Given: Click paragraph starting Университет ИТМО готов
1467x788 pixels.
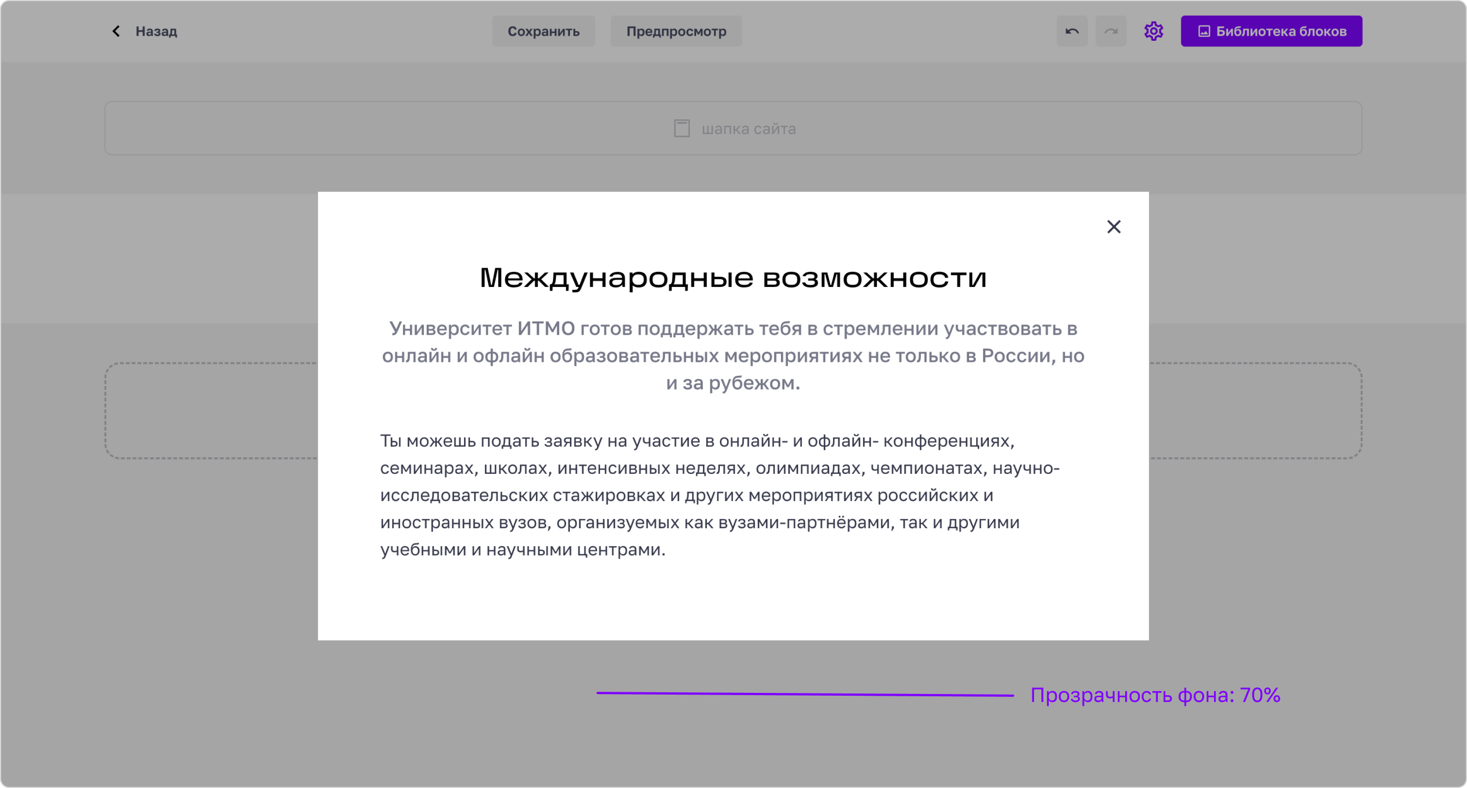Looking at the screenshot, I should coord(733,356).
